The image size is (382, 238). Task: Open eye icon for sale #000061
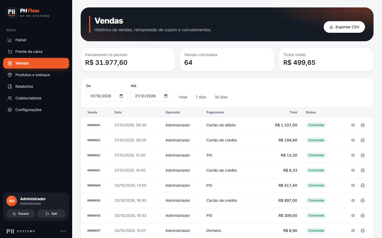coord(353,170)
